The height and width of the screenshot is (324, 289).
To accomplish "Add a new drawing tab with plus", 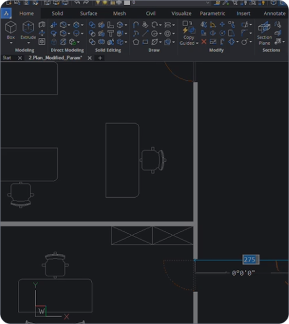I will click(x=100, y=58).
